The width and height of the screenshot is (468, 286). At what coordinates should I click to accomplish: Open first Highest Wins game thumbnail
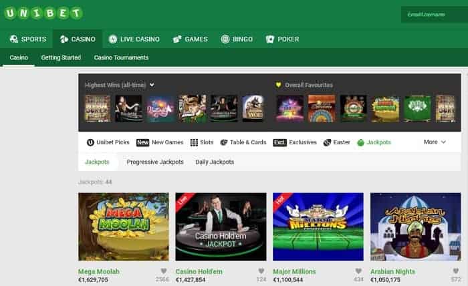pyautogui.click(x=98, y=108)
